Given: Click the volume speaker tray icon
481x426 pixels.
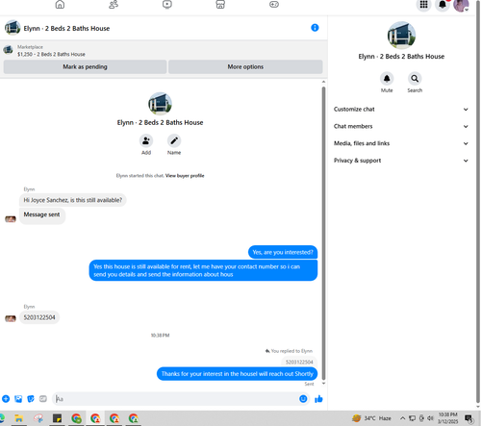Looking at the screenshot, I should pyautogui.click(x=430, y=418).
